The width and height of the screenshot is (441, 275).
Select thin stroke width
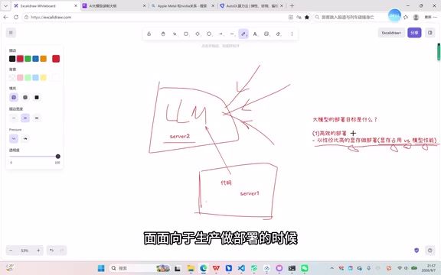14,118
